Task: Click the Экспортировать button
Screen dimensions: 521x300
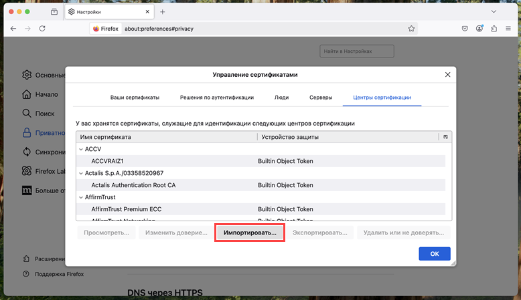Action: [319, 233]
